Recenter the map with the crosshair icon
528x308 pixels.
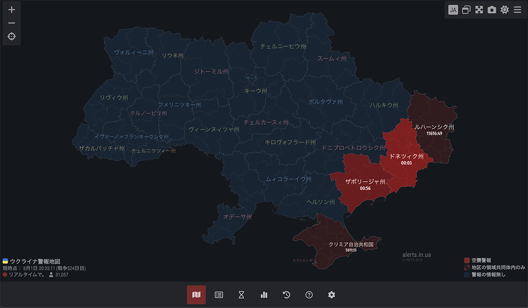[12, 37]
